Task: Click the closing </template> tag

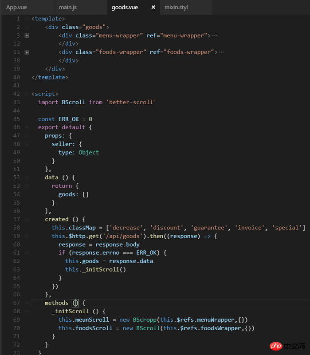Action: coord(50,77)
